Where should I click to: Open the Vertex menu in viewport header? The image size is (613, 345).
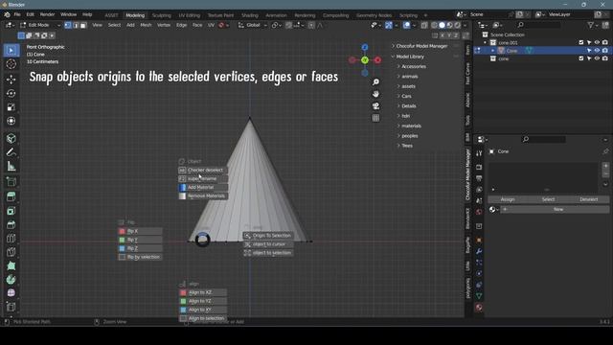click(x=164, y=25)
